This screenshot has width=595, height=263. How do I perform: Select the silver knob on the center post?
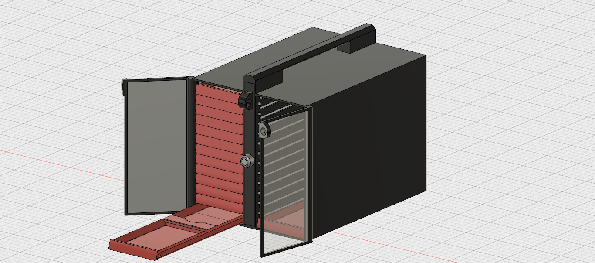[x=247, y=161]
